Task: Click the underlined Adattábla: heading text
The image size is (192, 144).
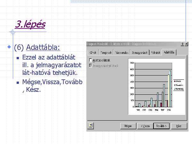Action: pyautogui.click(x=43, y=48)
